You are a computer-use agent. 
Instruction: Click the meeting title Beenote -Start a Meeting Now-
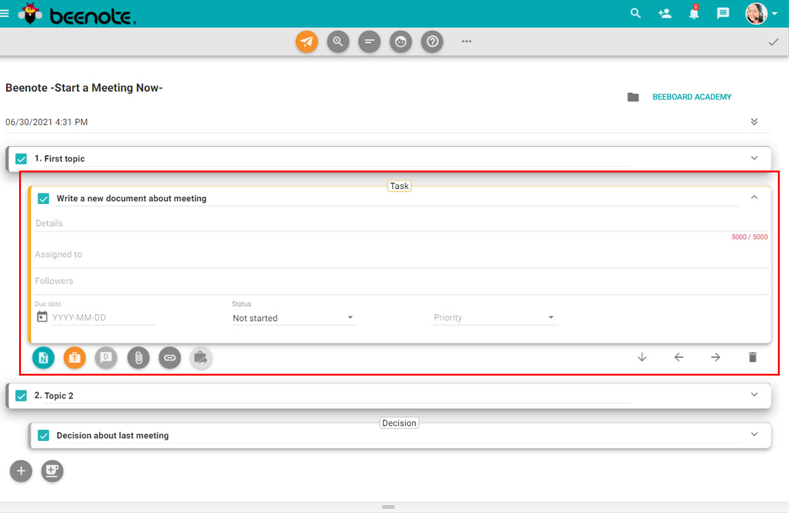[84, 88]
